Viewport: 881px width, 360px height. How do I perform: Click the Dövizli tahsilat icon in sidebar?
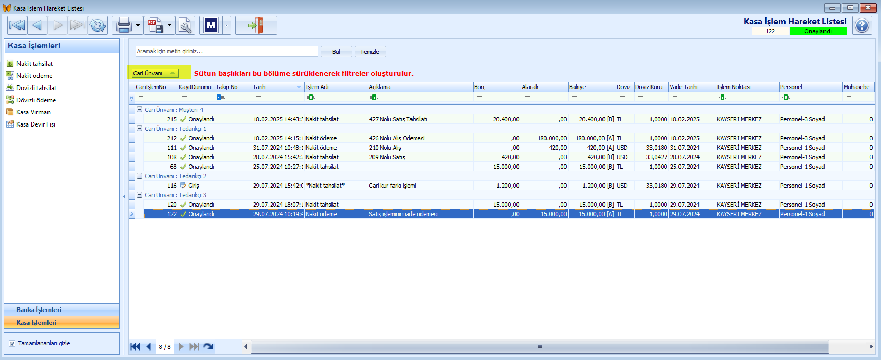click(x=10, y=87)
